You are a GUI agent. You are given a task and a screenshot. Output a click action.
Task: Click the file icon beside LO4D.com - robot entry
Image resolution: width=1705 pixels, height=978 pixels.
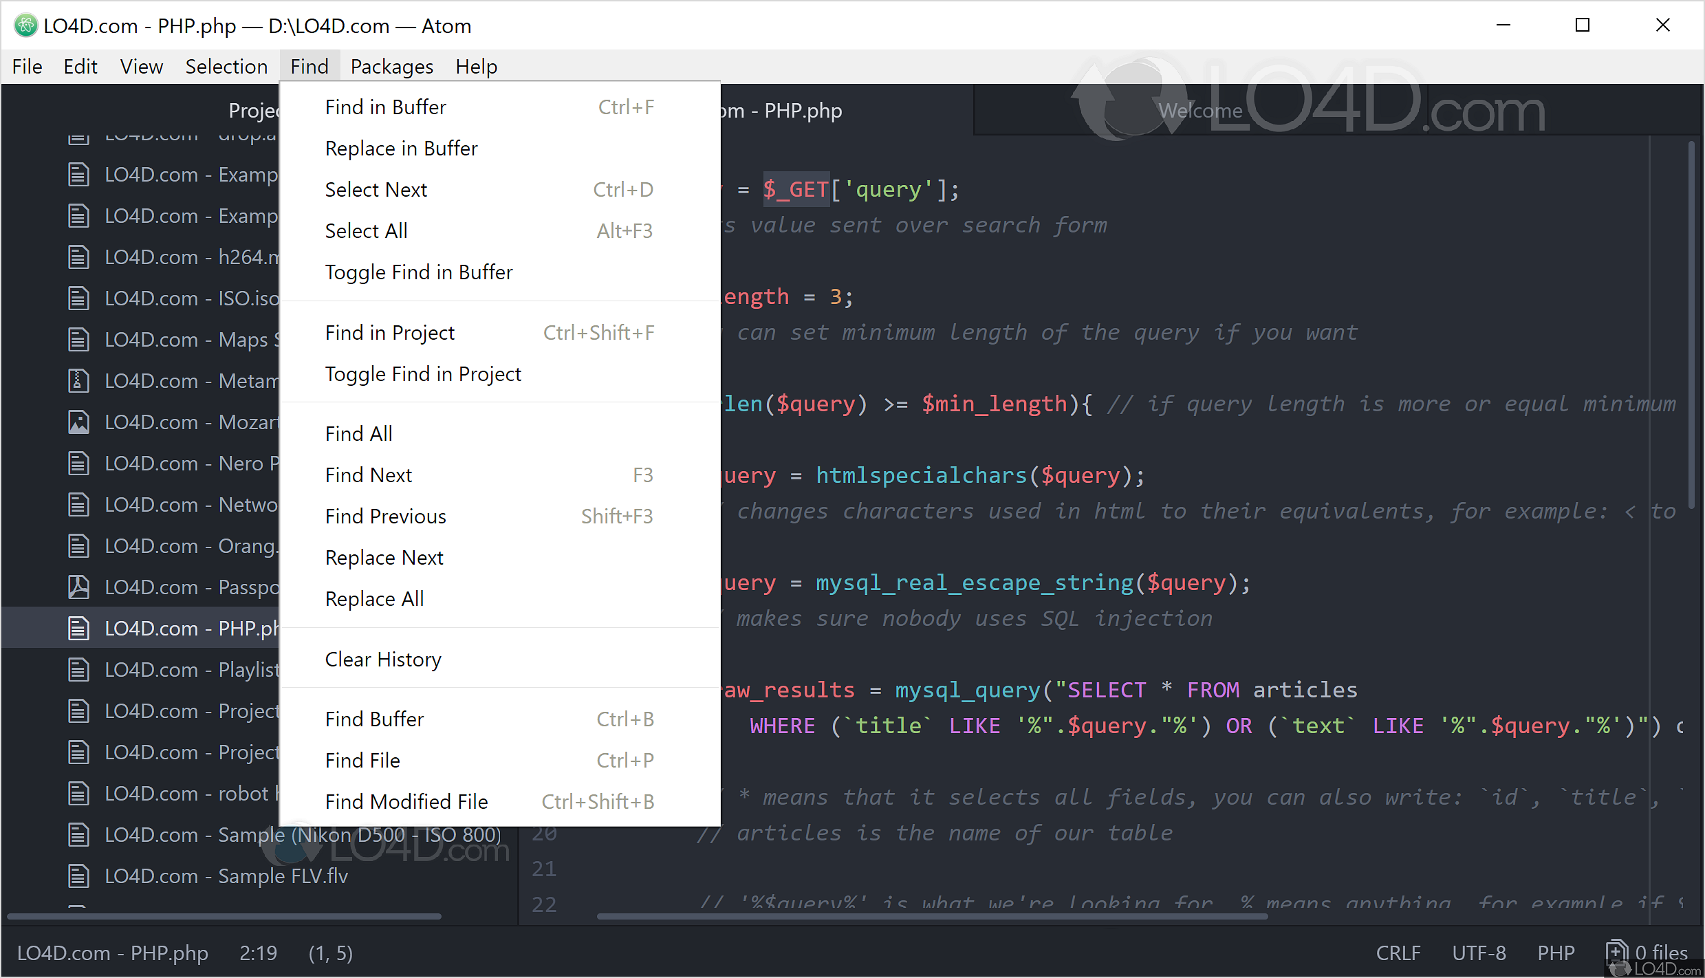pyautogui.click(x=78, y=793)
